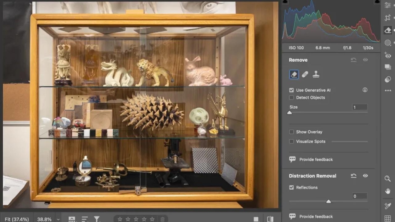The image size is (395, 222).
Task: Click the Distraction Removal heading
Action: [x=312, y=176]
